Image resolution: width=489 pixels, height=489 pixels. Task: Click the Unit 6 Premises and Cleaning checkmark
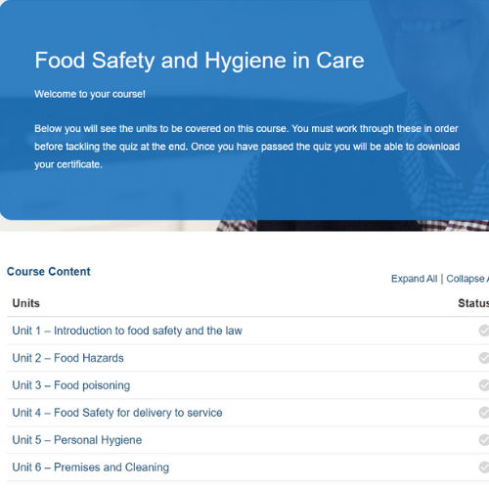tap(484, 467)
